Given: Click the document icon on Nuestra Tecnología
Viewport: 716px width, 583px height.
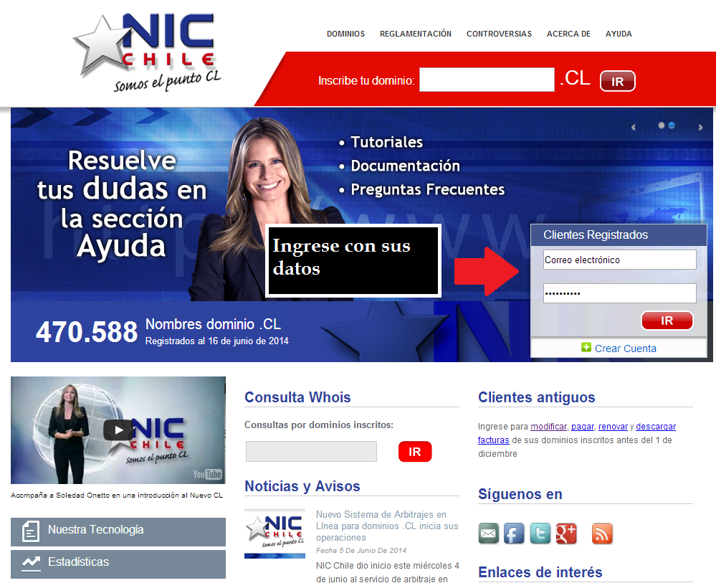Looking at the screenshot, I should click(x=31, y=531).
